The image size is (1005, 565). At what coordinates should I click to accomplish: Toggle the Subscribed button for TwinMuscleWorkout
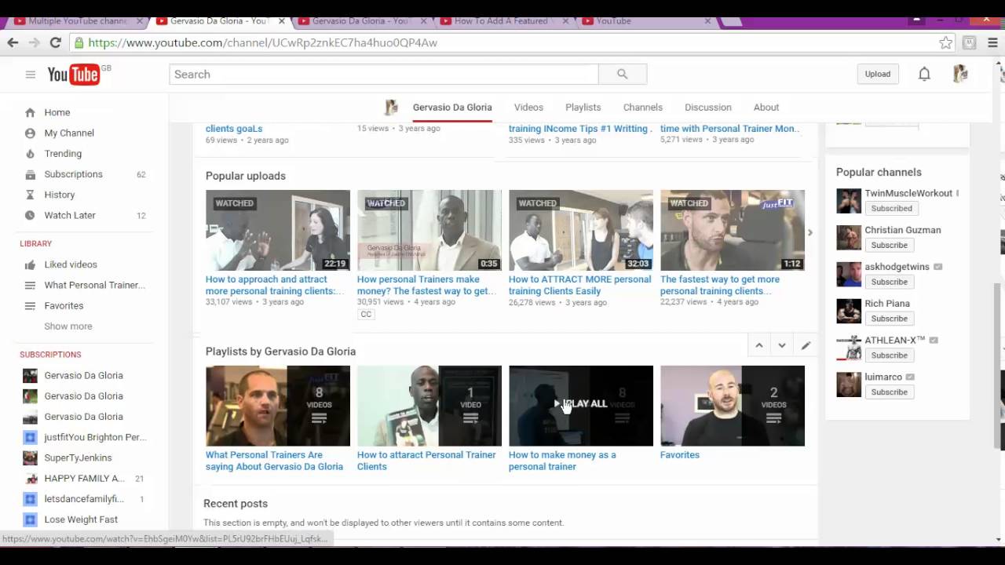click(x=891, y=209)
